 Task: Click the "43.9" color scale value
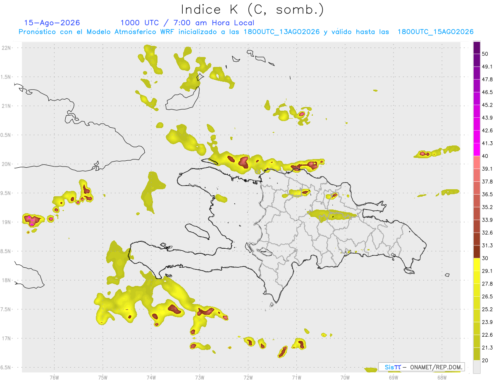click(x=487, y=118)
